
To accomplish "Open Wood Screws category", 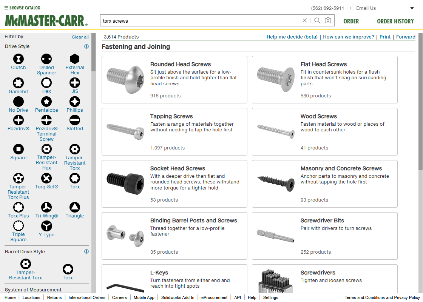I will (324, 132).
